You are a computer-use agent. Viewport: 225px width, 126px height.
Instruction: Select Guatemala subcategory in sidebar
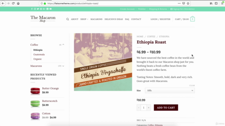click(39, 55)
